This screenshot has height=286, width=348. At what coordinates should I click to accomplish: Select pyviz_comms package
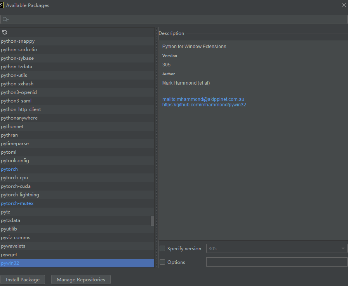click(x=77, y=237)
